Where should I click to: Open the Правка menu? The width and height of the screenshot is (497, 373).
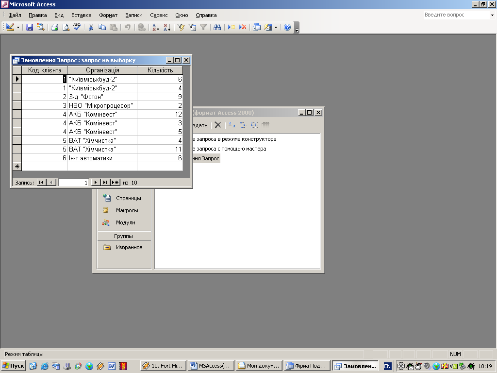(38, 15)
